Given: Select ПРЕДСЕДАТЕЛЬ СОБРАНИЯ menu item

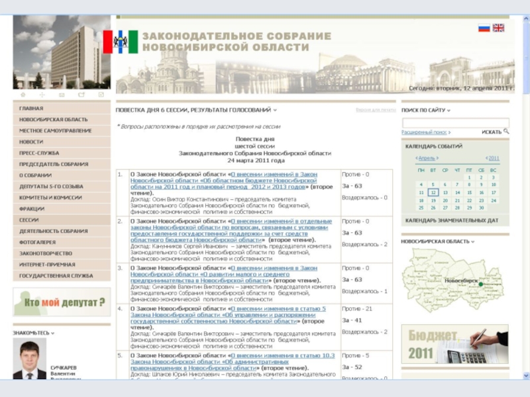Looking at the screenshot, I should 62,164.
